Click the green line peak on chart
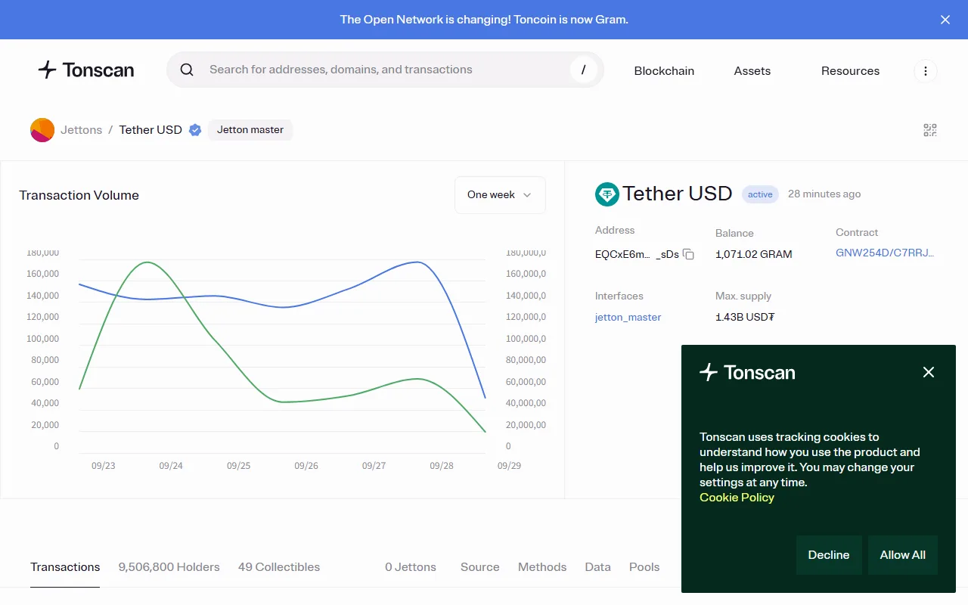The width and height of the screenshot is (968, 605). [x=147, y=262]
